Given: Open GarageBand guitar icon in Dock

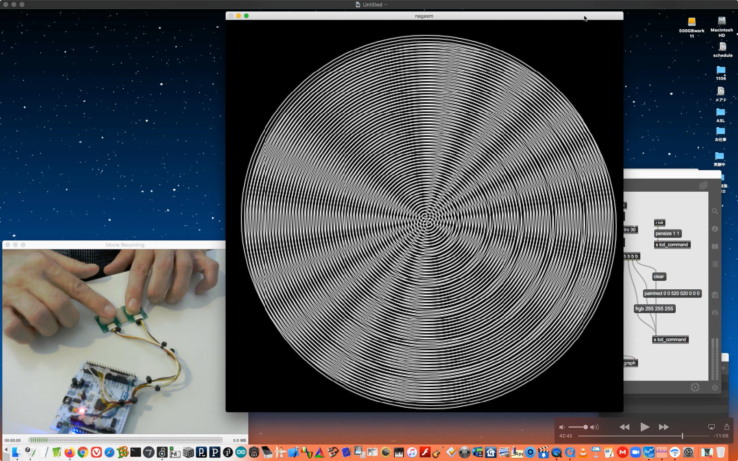Looking at the screenshot, I should 438,452.
